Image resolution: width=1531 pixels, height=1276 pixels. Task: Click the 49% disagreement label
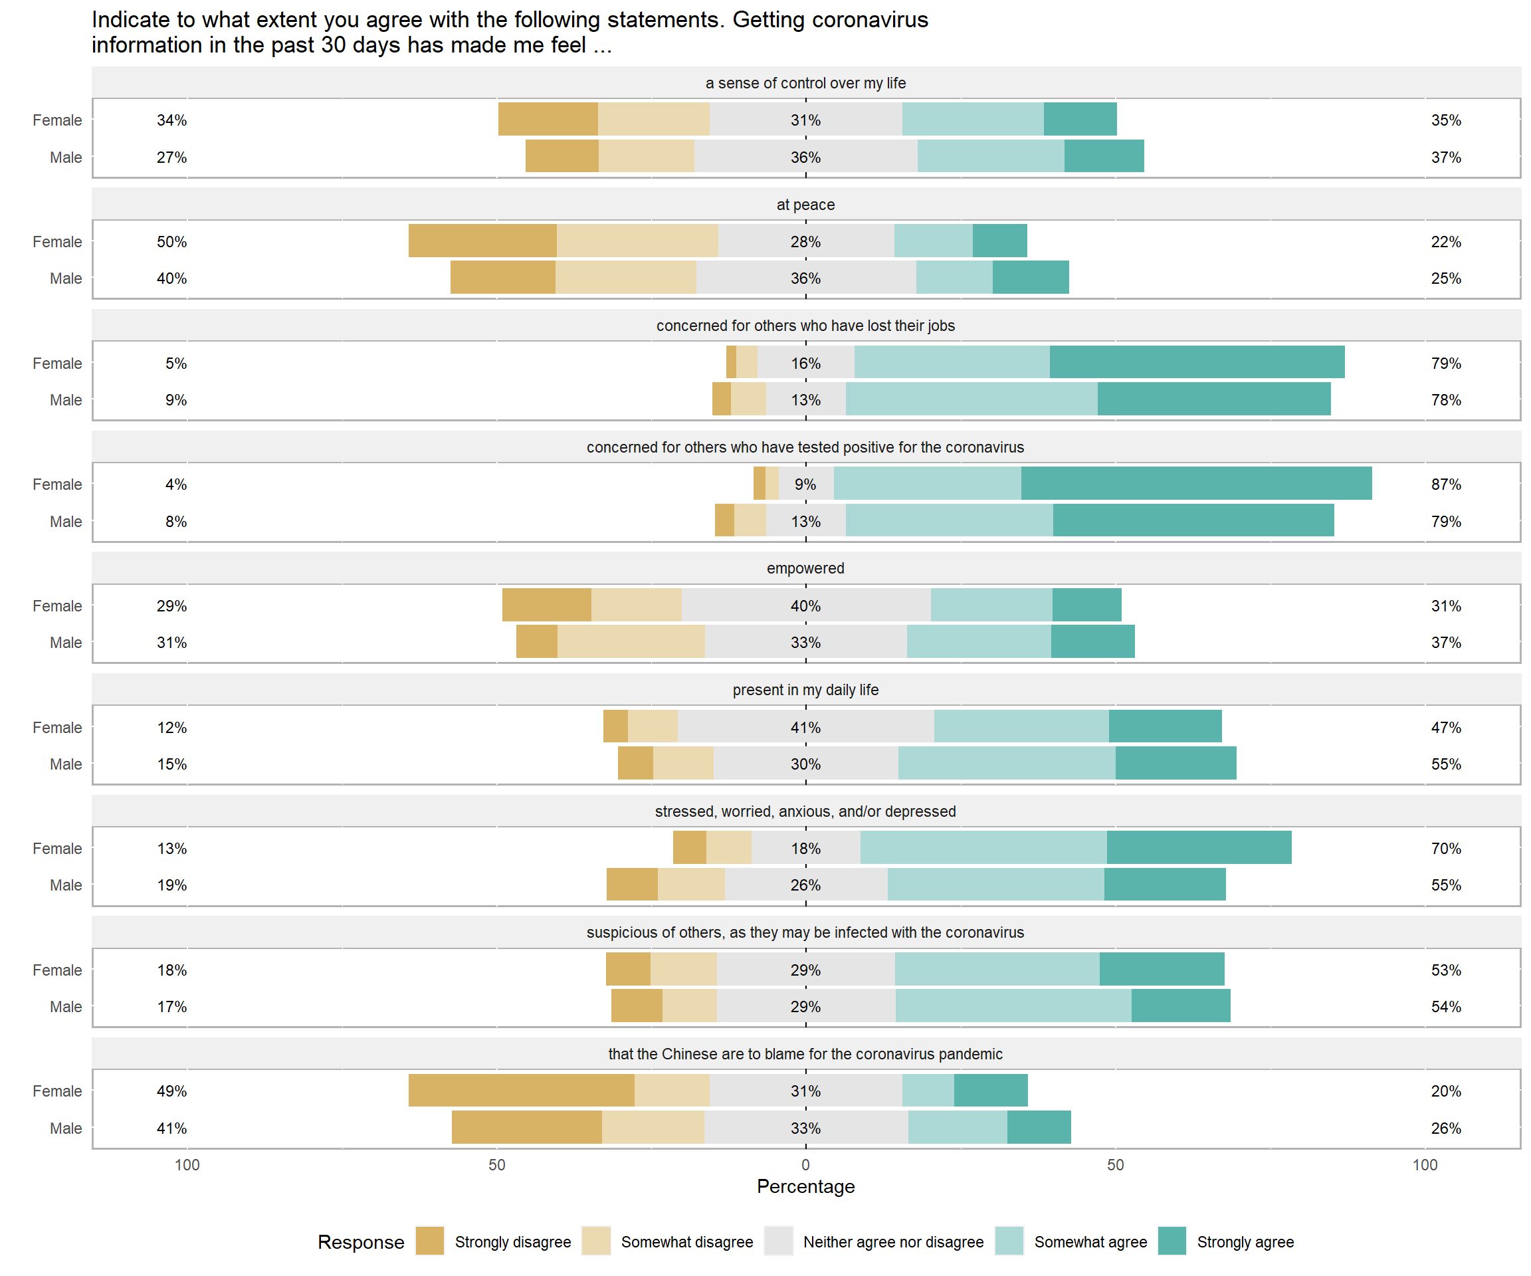coord(171,1091)
